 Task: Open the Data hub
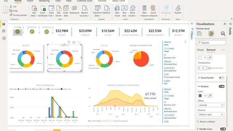pyautogui.click(x=51, y=11)
